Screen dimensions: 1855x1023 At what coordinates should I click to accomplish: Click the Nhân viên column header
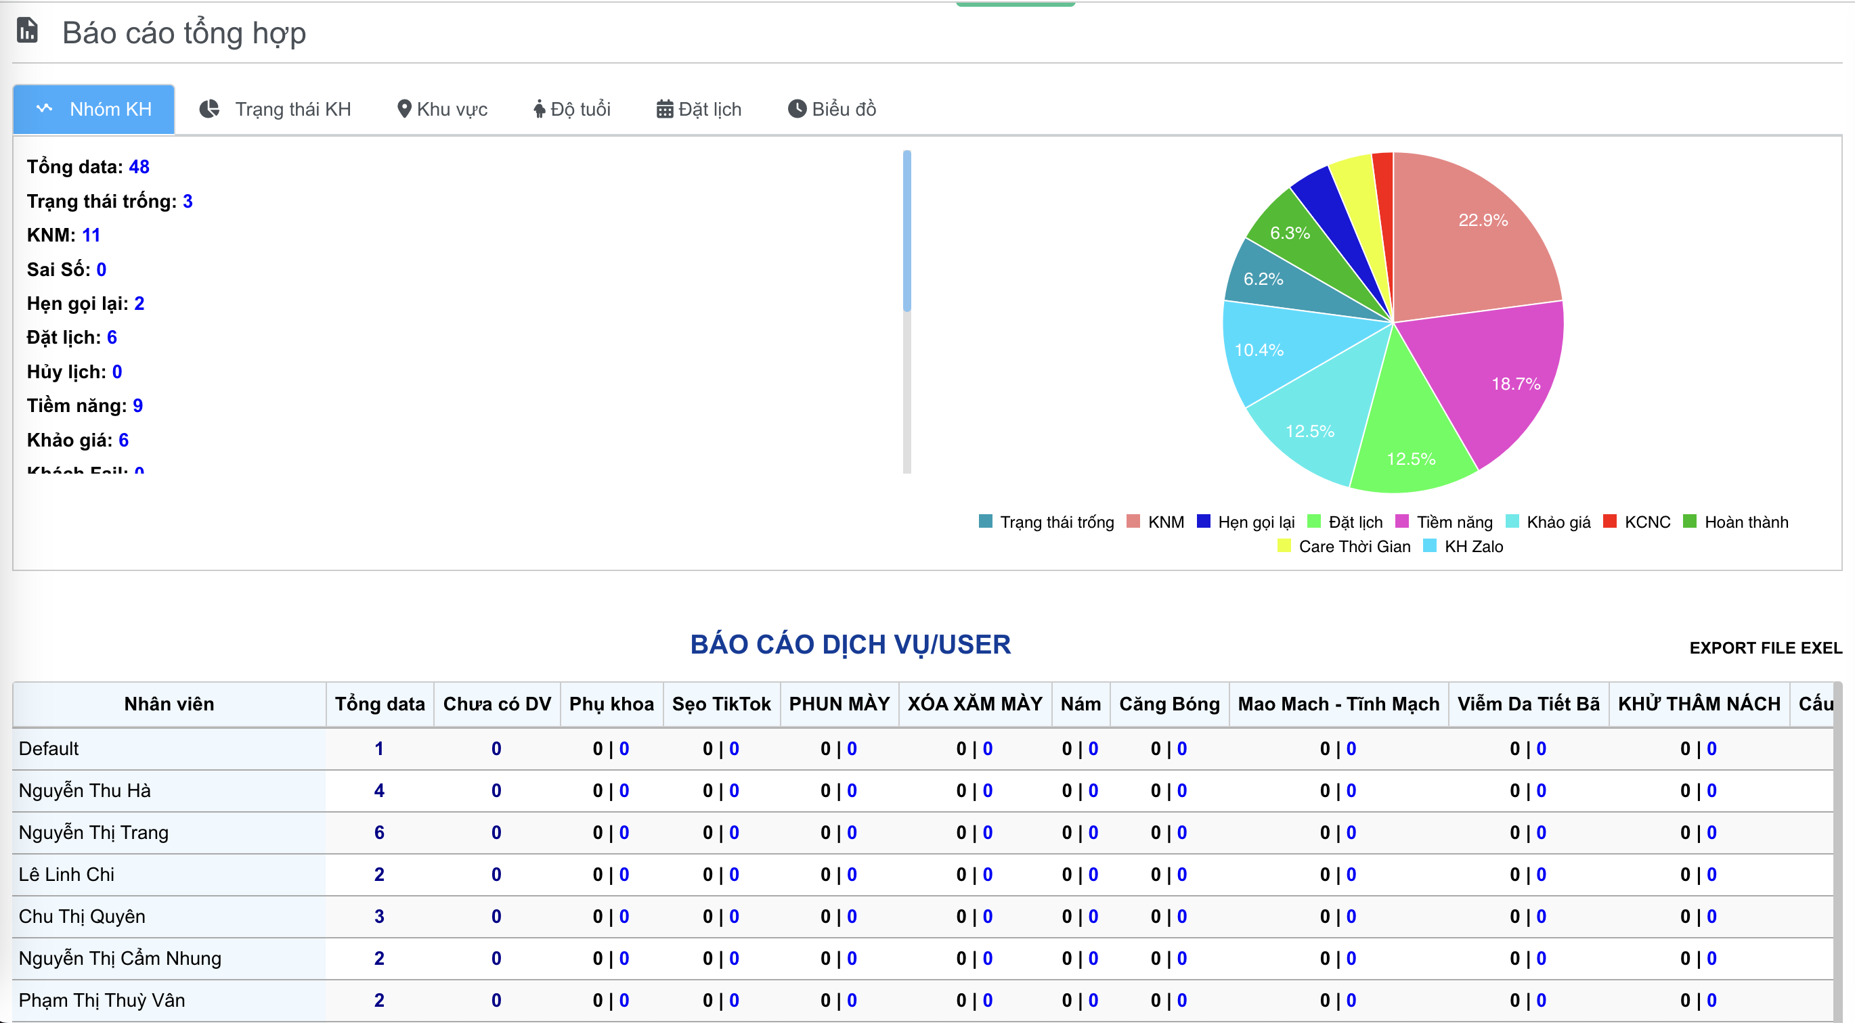click(169, 704)
